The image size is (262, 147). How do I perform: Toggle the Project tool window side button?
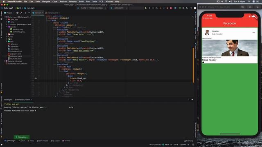[1, 16]
